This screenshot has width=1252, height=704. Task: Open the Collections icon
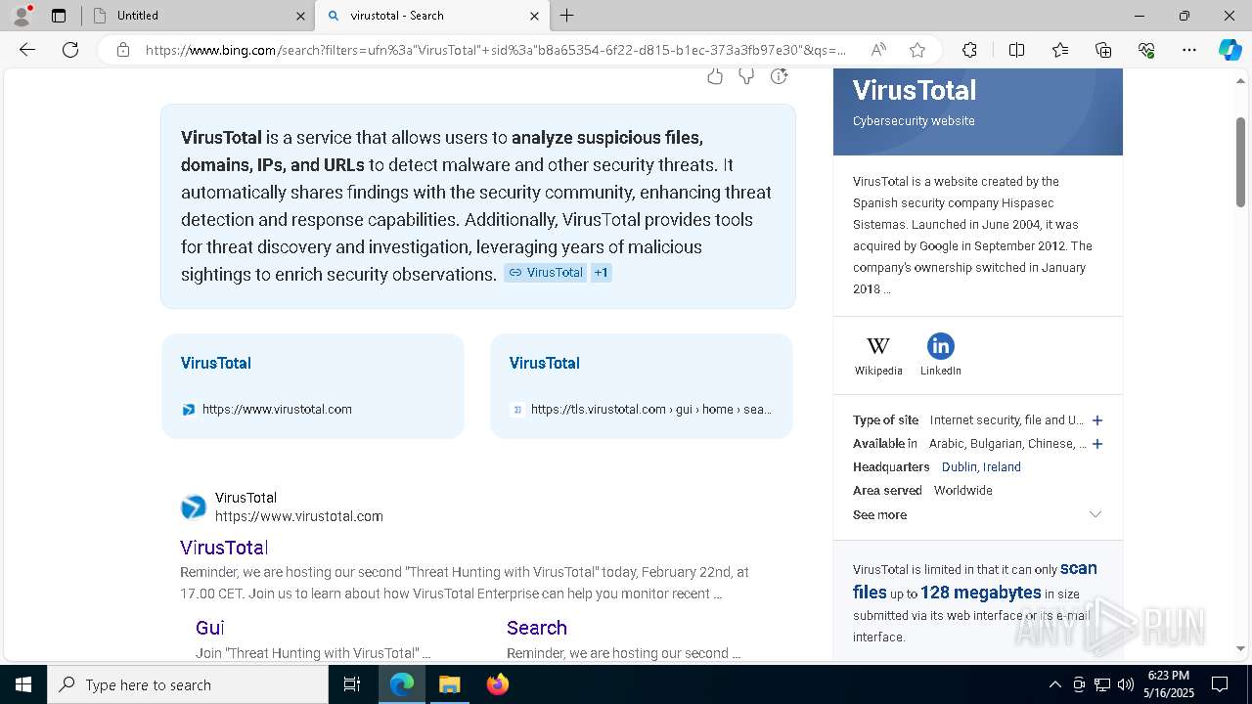click(1103, 50)
